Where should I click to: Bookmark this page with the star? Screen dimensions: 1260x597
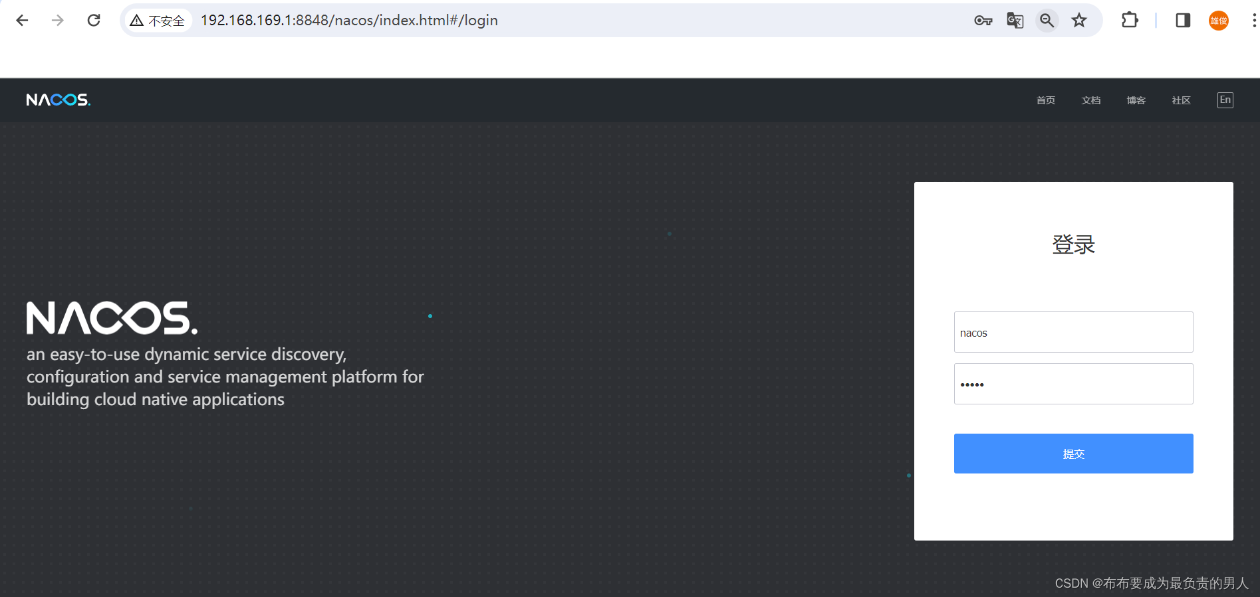point(1078,21)
